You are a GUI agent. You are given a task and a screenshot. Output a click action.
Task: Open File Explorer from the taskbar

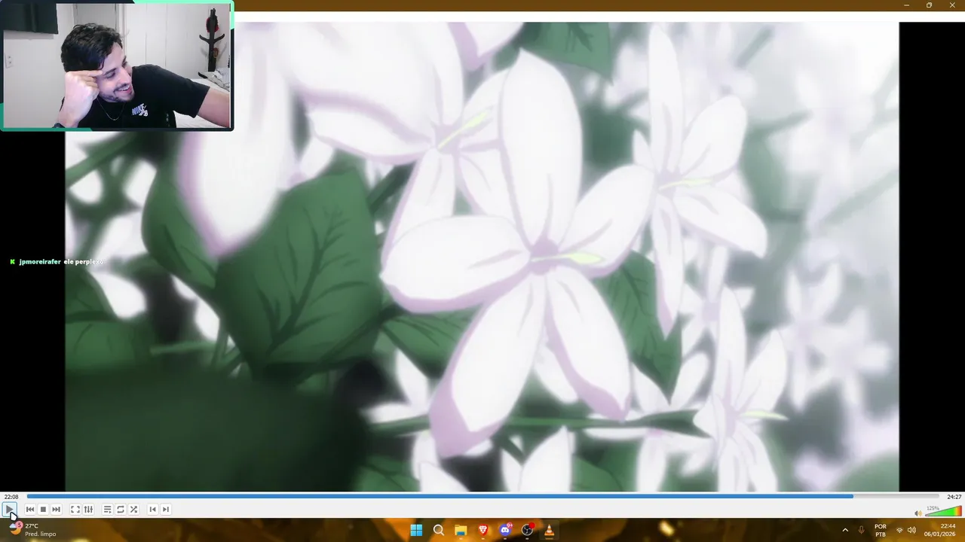tap(461, 530)
